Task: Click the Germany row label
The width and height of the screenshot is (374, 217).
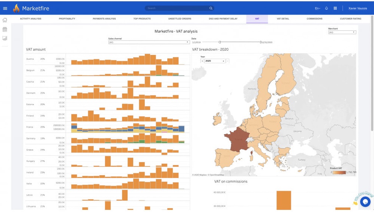Action: coord(31,139)
